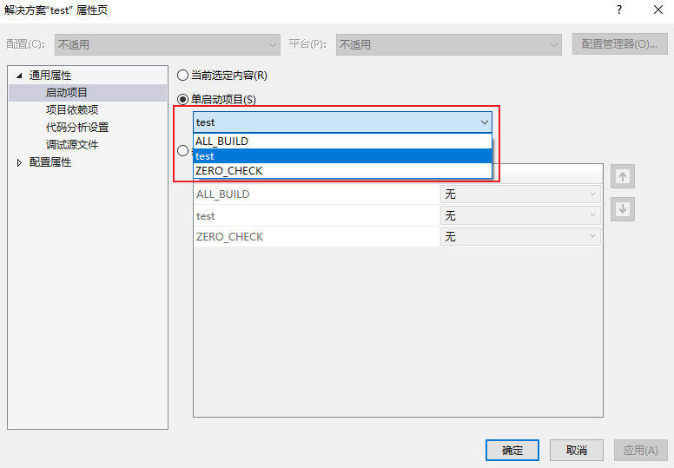
Task: Select 代码分析设置 in the tree
Action: pyautogui.click(x=77, y=128)
